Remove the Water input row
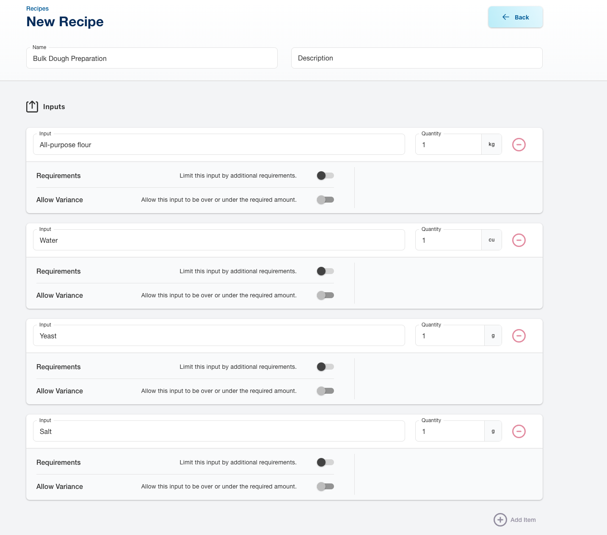 click(x=519, y=240)
